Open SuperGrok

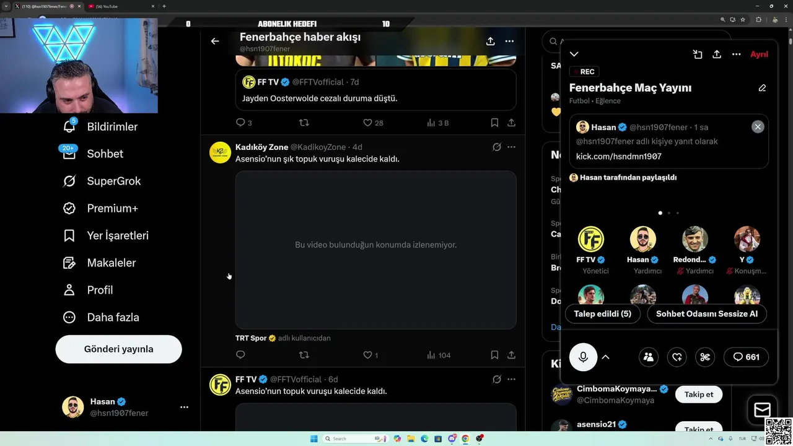pos(102,181)
